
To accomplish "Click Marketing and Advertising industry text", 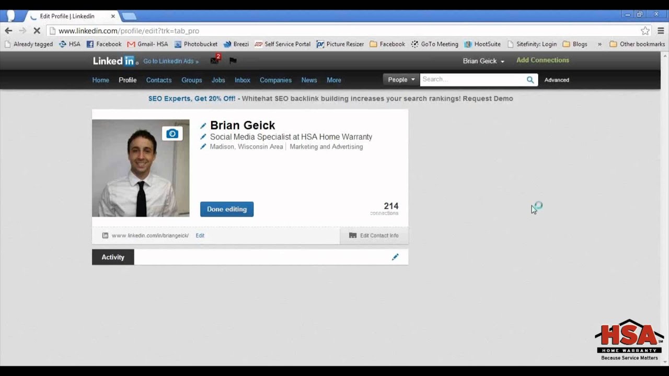I will pos(326,147).
